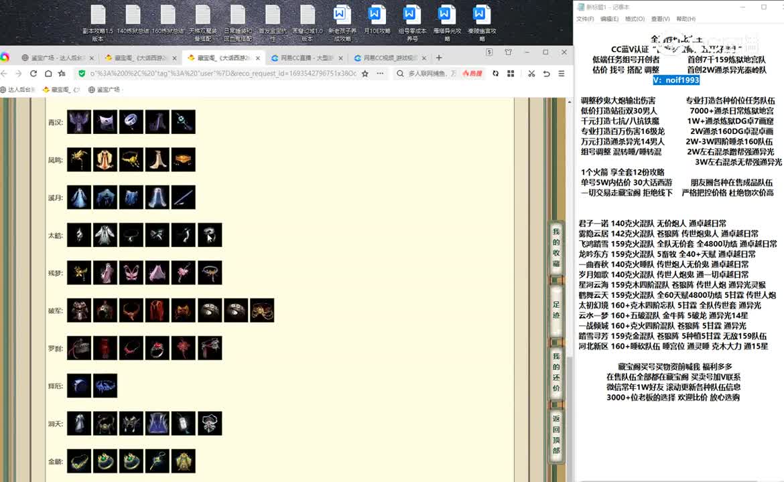Close the 网易CC直播 tab
Viewport: 784px width, 482px height.
tap(340, 58)
